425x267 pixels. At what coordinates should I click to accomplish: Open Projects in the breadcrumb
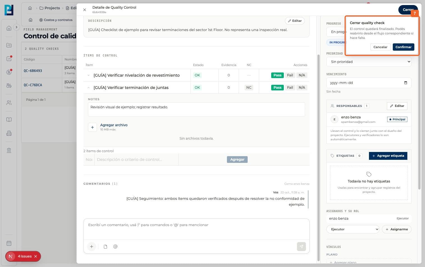pos(50,8)
